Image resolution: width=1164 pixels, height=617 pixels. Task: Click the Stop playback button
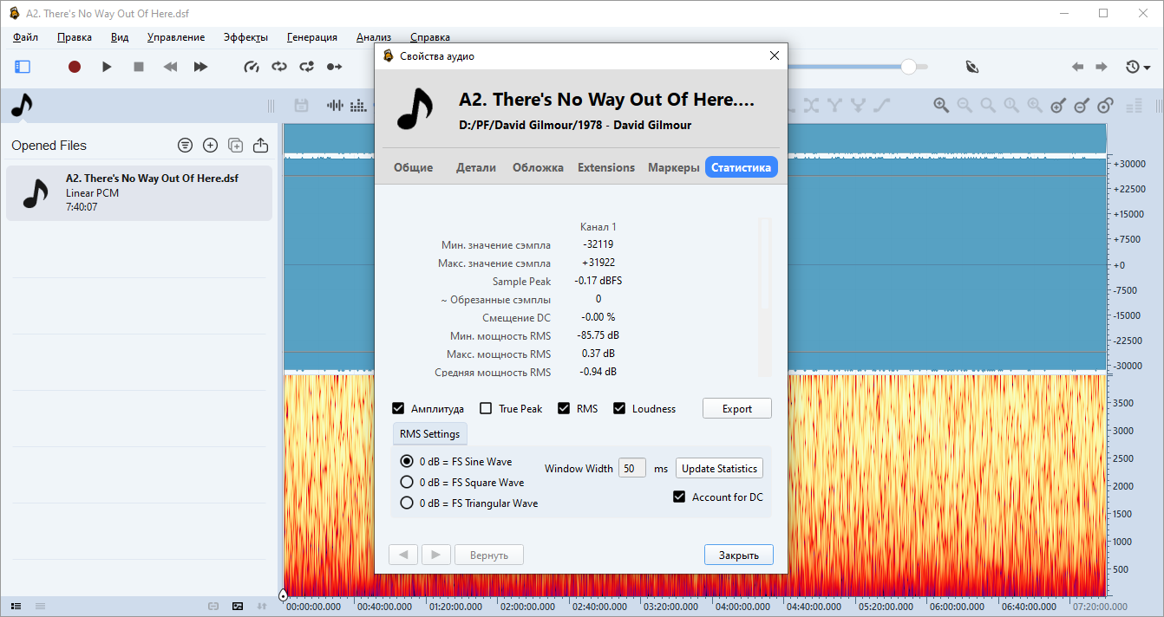pyautogui.click(x=139, y=66)
